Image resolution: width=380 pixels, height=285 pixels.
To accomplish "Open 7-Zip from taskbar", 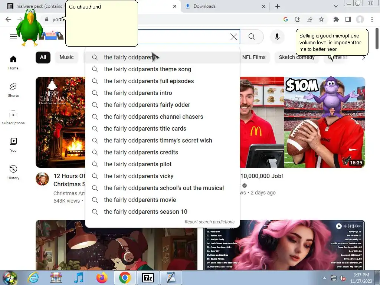I will point(148,278).
